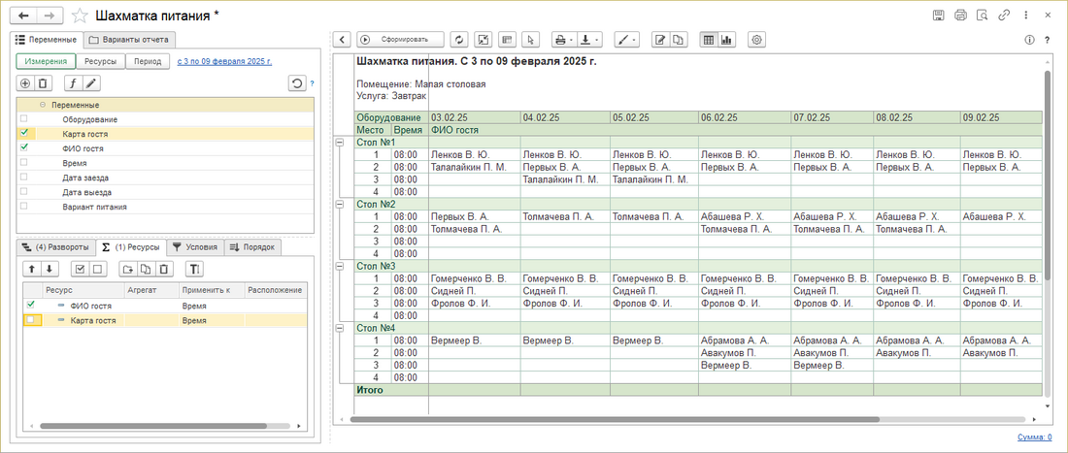Click the report settings gear icon
The width and height of the screenshot is (1068, 453).
click(x=757, y=40)
